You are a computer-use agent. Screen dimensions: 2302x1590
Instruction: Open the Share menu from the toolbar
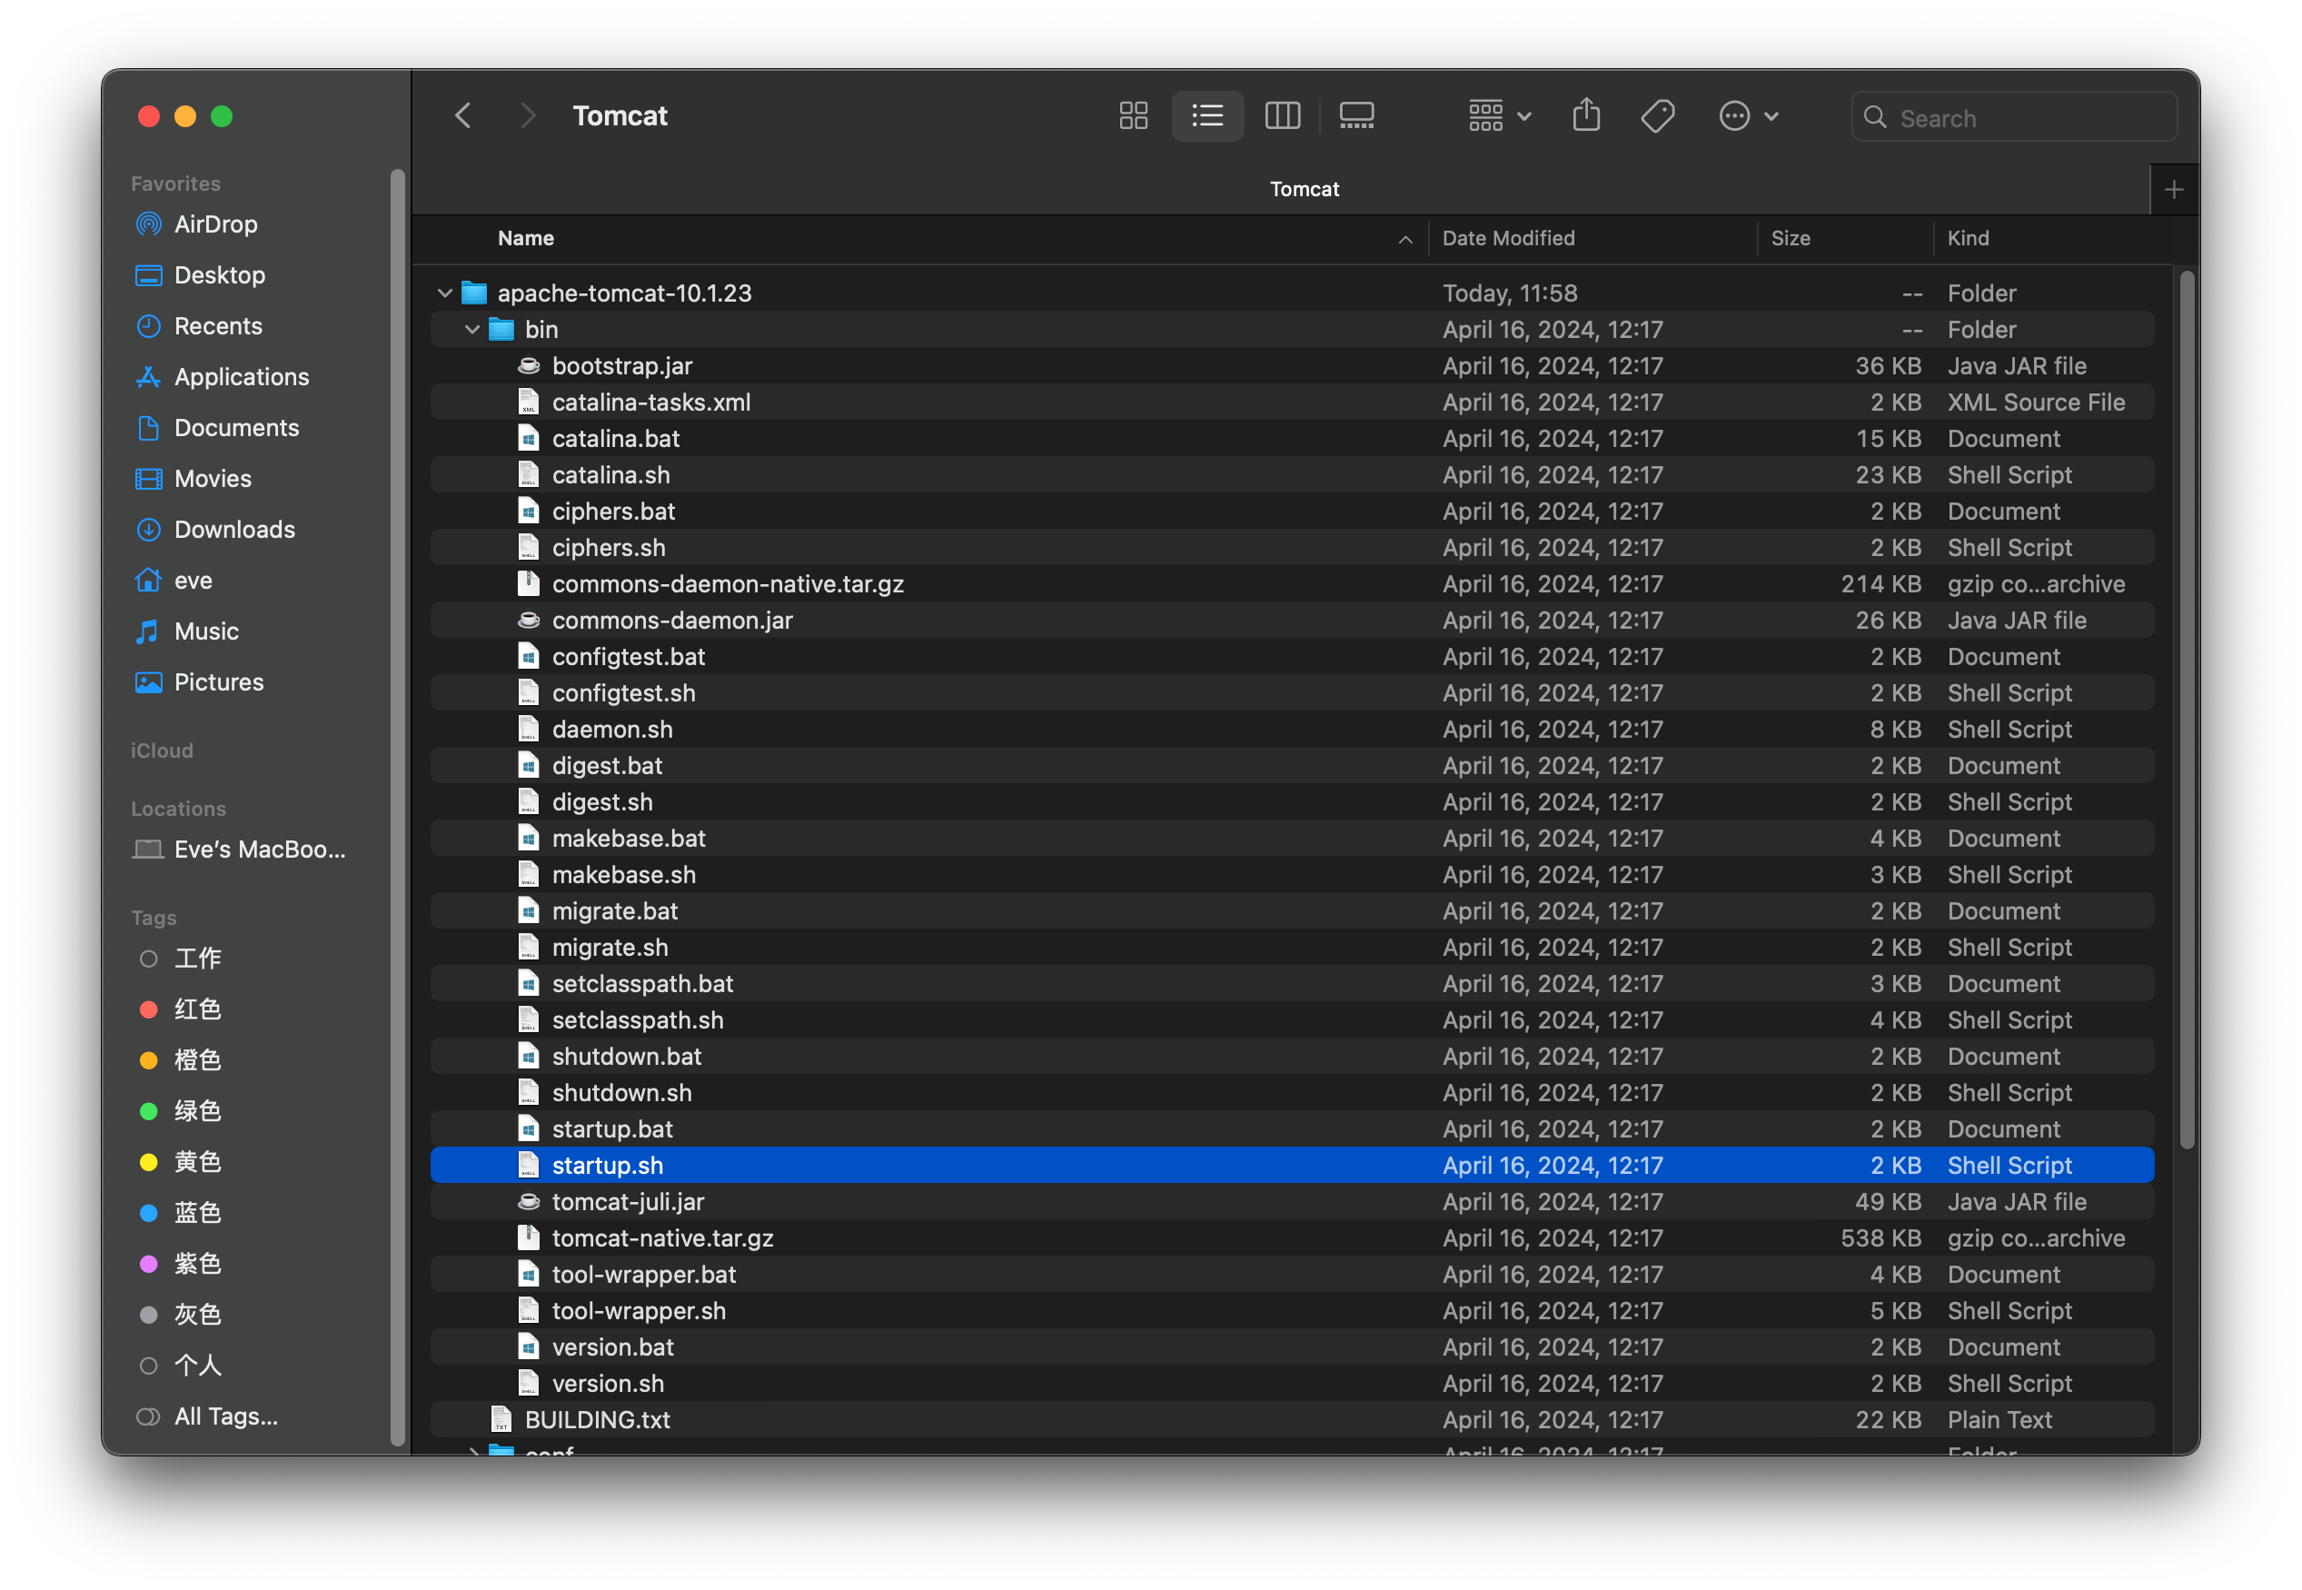(x=1586, y=115)
